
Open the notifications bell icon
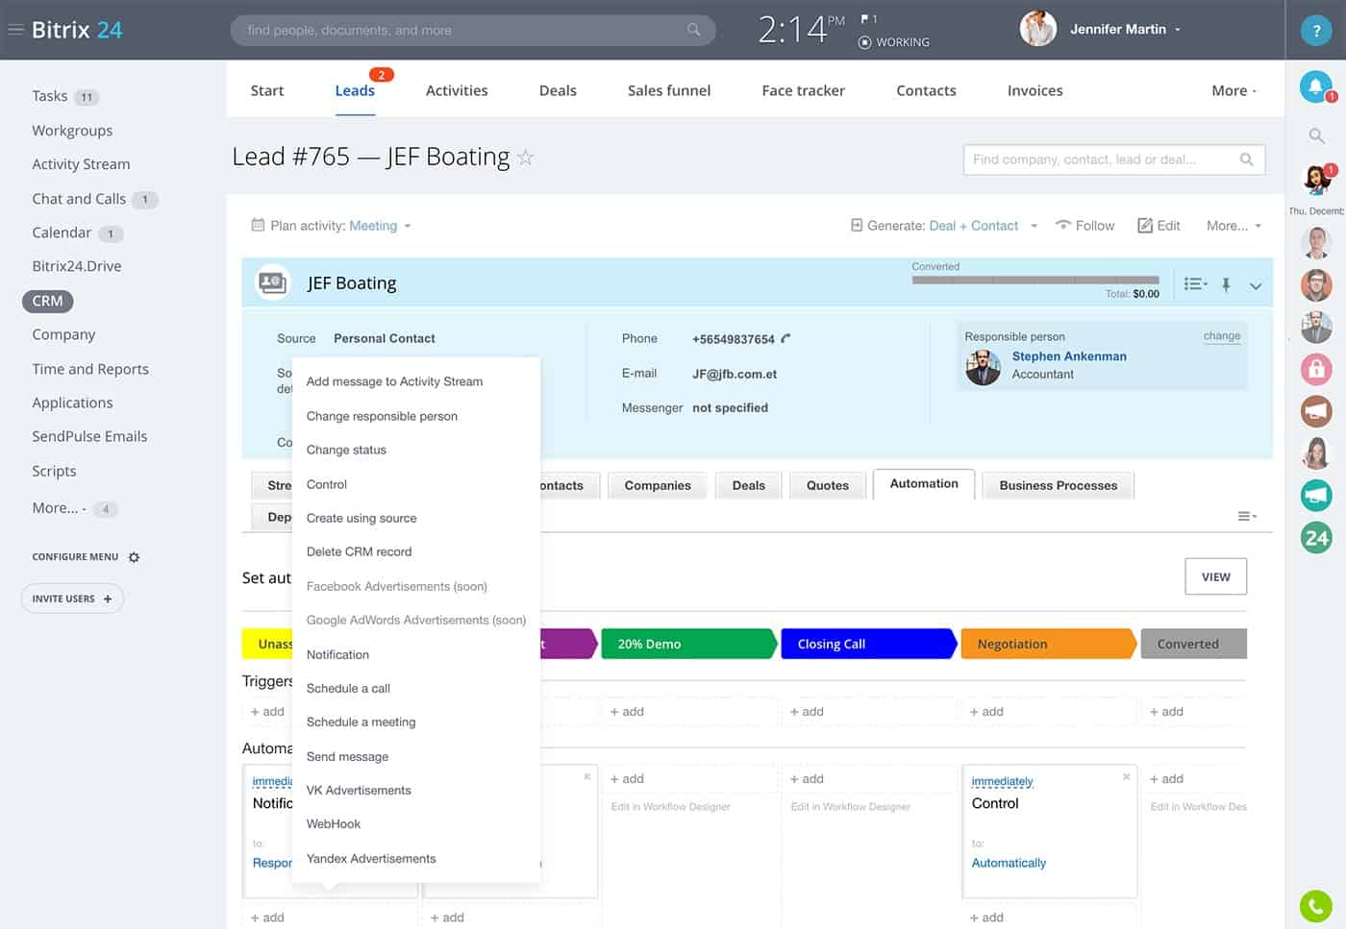[x=1315, y=86]
